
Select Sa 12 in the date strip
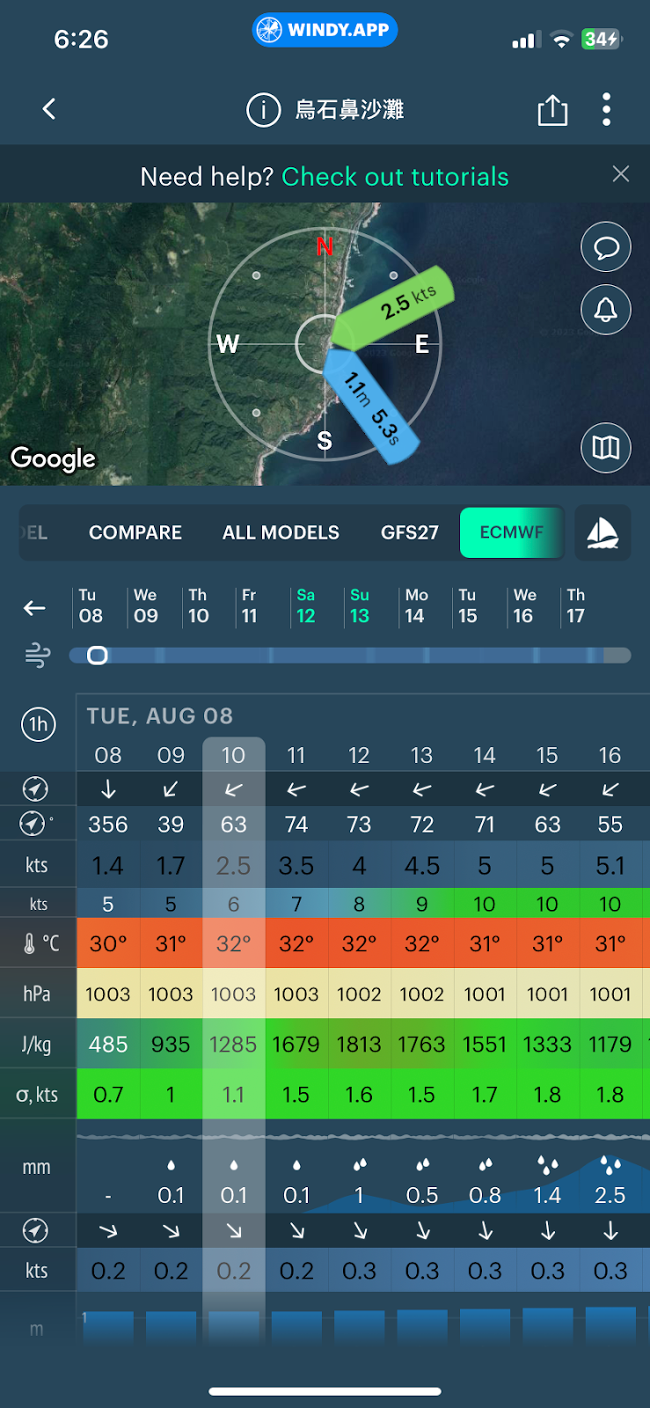(305, 606)
